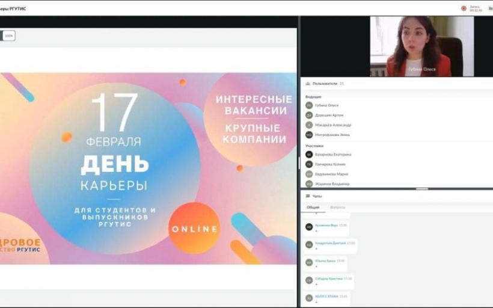Open Ильина Арина sender name in chat

coord(325,261)
